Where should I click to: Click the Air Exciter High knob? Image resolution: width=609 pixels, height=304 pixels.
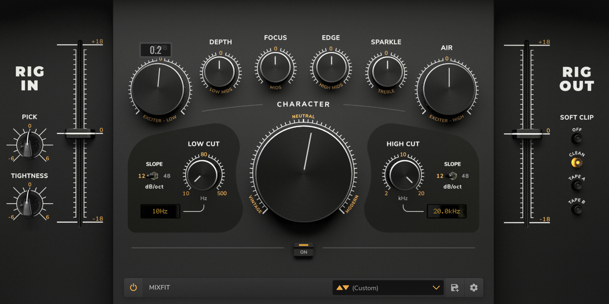449,89
